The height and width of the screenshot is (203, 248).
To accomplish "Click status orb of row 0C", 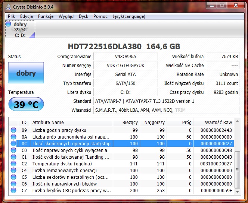I will click(13, 143).
